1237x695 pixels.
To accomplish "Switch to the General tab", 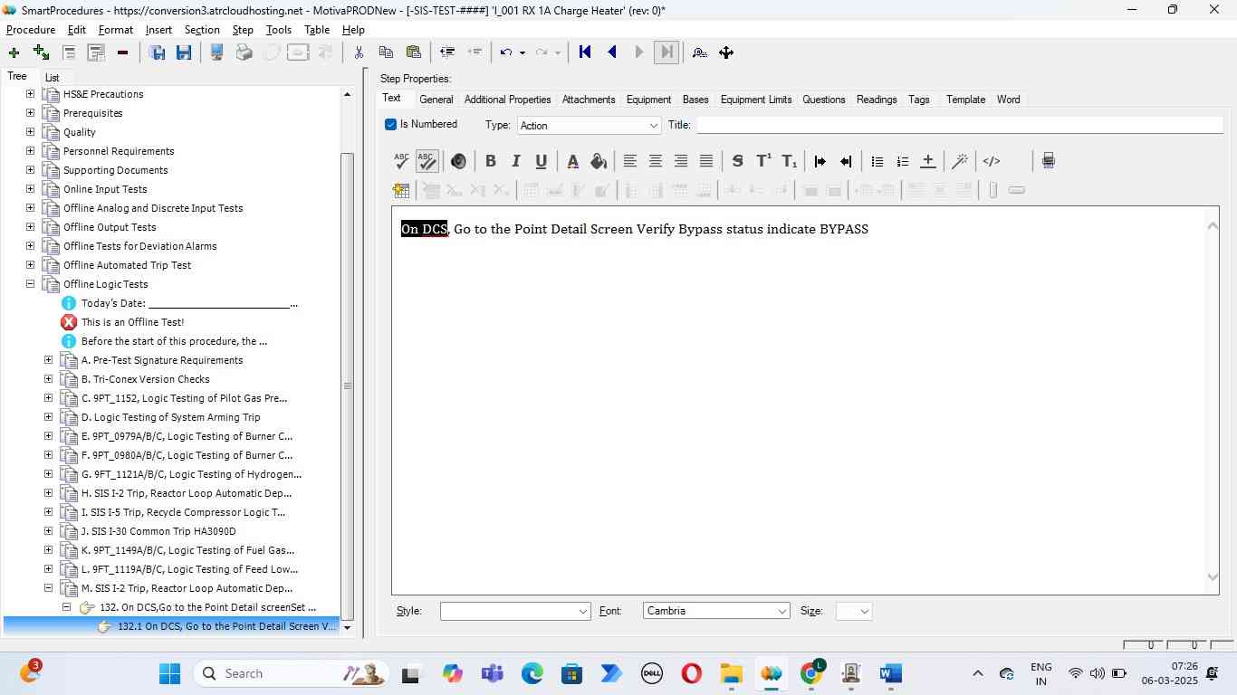I will pos(436,100).
